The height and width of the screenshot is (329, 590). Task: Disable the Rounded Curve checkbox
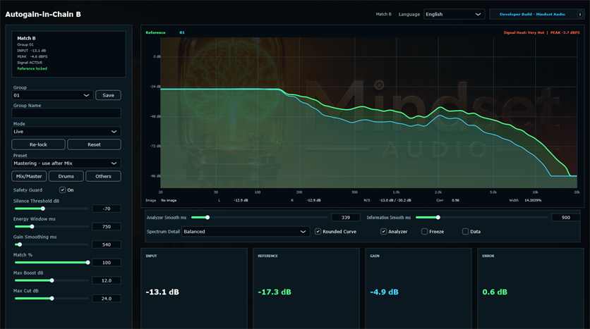coord(318,232)
